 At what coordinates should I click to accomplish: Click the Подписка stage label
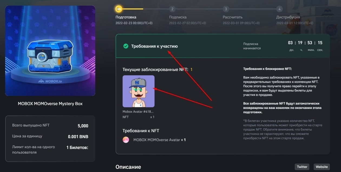coord(178,17)
